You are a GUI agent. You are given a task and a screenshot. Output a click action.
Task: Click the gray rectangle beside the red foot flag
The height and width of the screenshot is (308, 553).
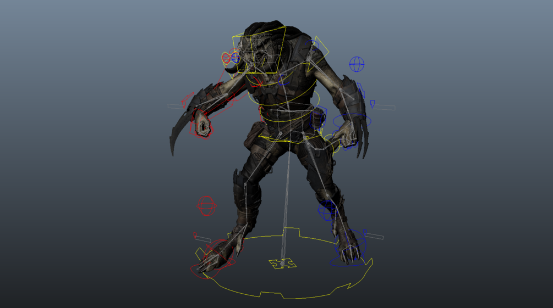click(203, 239)
